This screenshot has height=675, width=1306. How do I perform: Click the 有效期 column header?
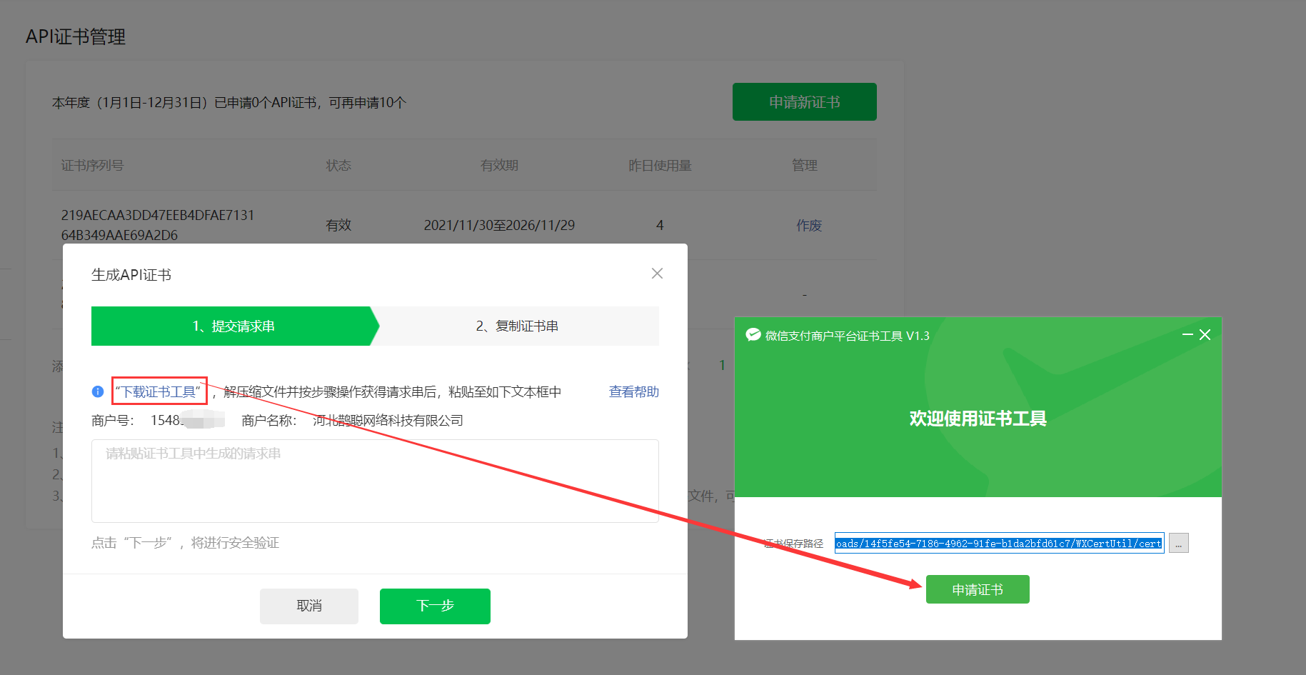coord(499,166)
